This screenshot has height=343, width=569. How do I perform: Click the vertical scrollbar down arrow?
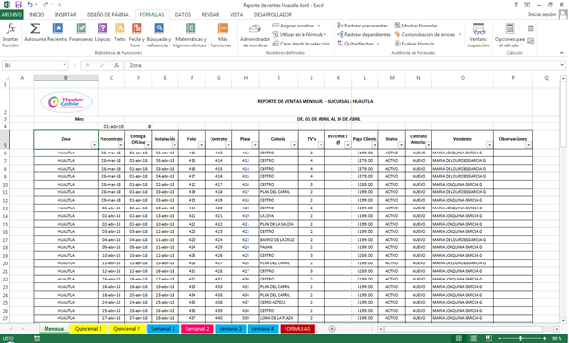563,320
